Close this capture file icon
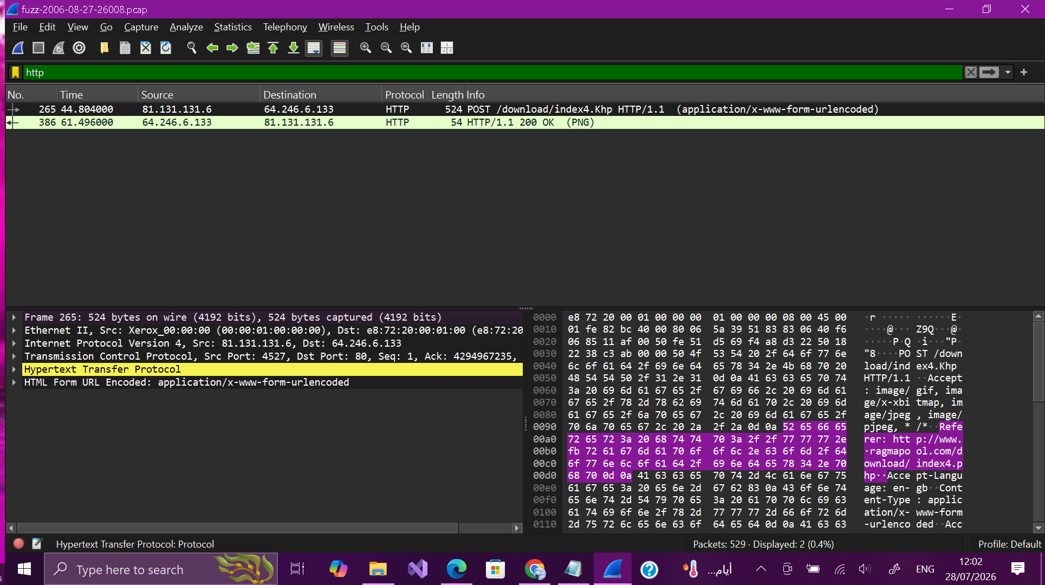 145,48
